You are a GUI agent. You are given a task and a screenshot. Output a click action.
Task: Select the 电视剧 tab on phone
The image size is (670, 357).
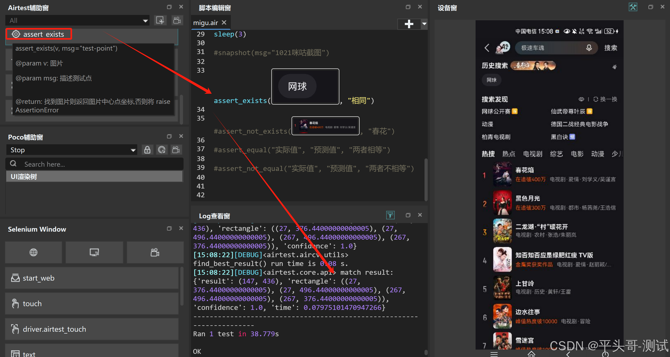tap(532, 154)
